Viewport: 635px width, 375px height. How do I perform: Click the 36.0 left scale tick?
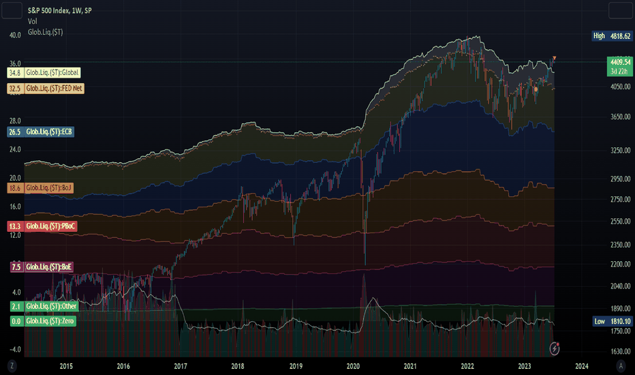15,63
